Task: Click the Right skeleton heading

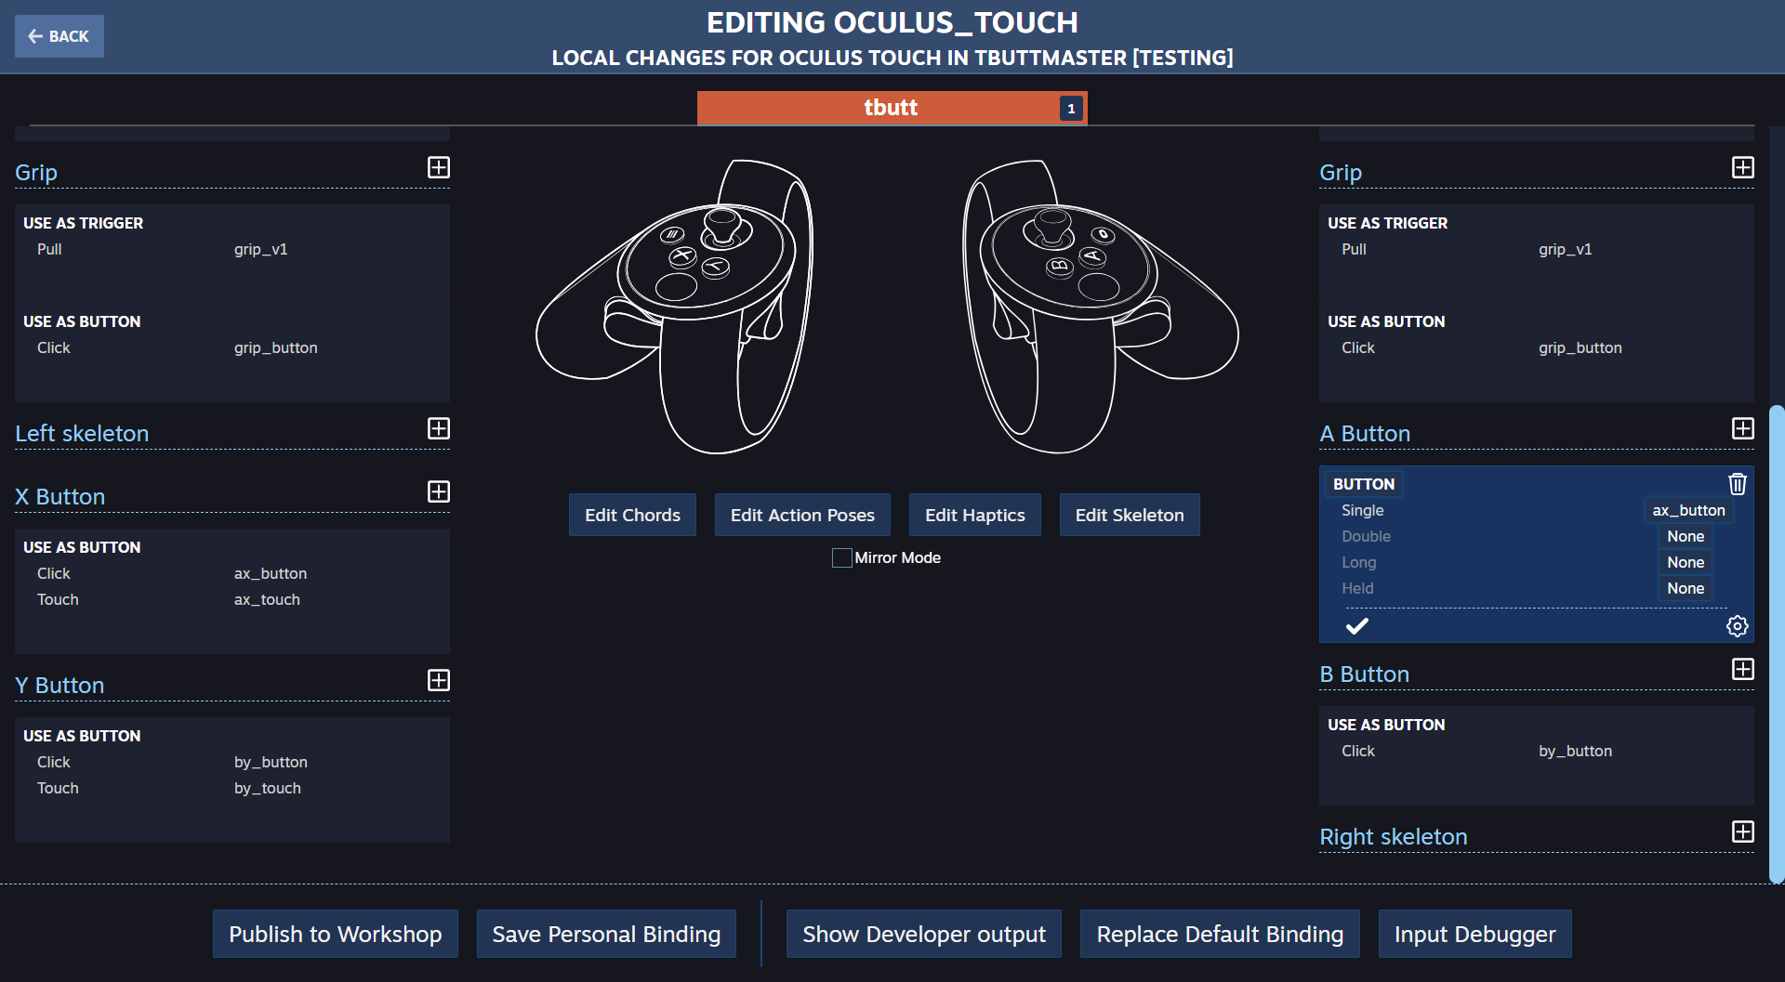Action: 1393,837
